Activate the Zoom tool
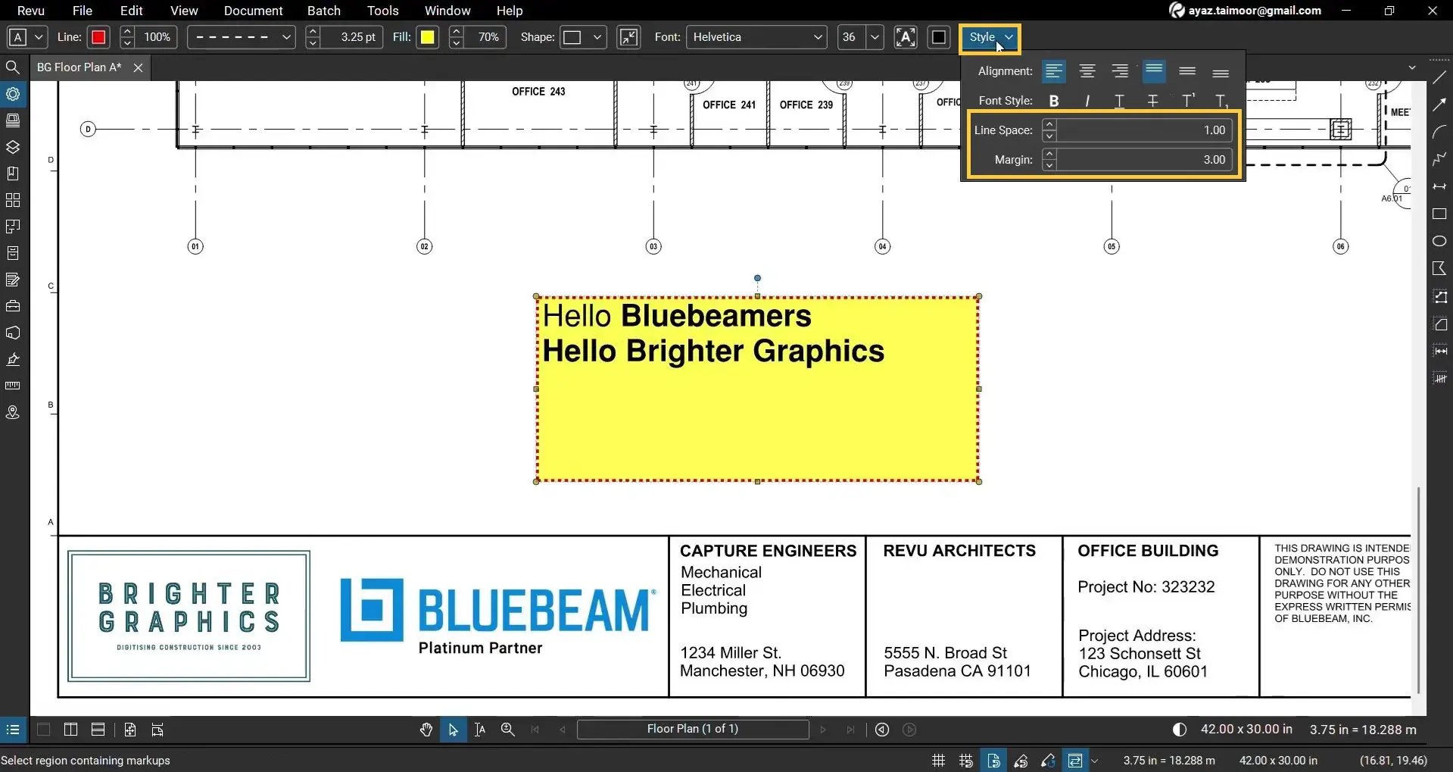Image resolution: width=1453 pixels, height=772 pixels. 507,729
